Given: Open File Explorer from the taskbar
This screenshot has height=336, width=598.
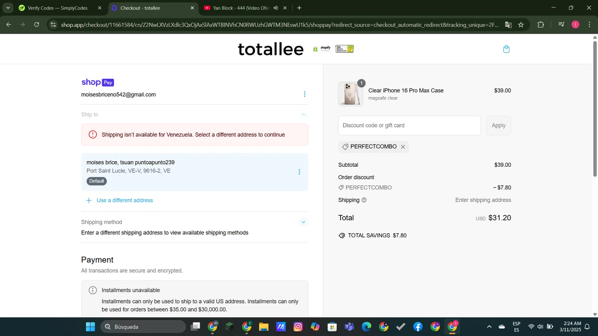Looking at the screenshot, I should coord(264,327).
